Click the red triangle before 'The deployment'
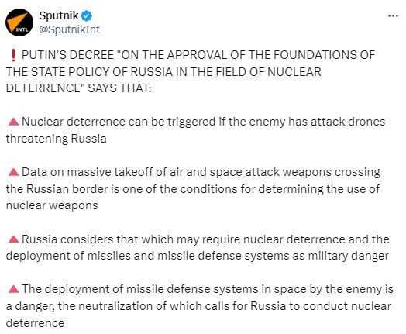 [x=13, y=289]
